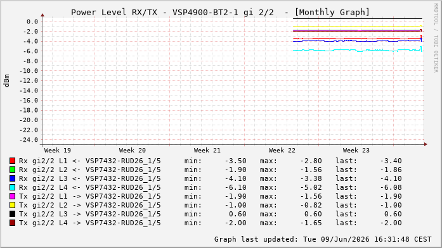The width and height of the screenshot is (442, 248).
Task: Click the Tx L4 max value -1.65
Action: pos(311,223)
